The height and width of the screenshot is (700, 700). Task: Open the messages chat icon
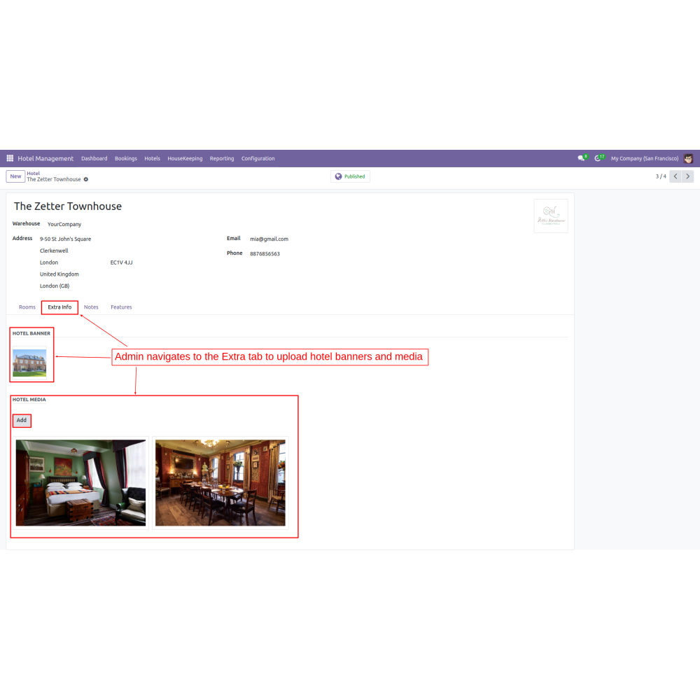[x=581, y=158]
